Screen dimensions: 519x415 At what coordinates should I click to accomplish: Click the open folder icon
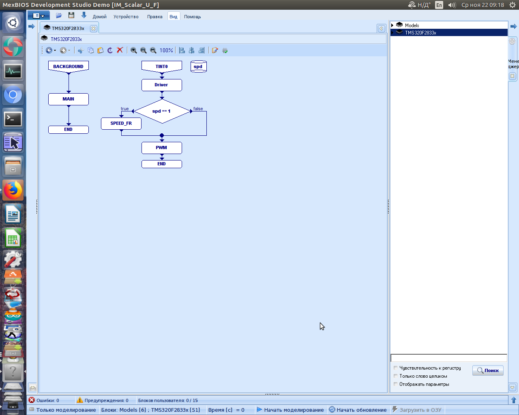[x=59, y=15]
